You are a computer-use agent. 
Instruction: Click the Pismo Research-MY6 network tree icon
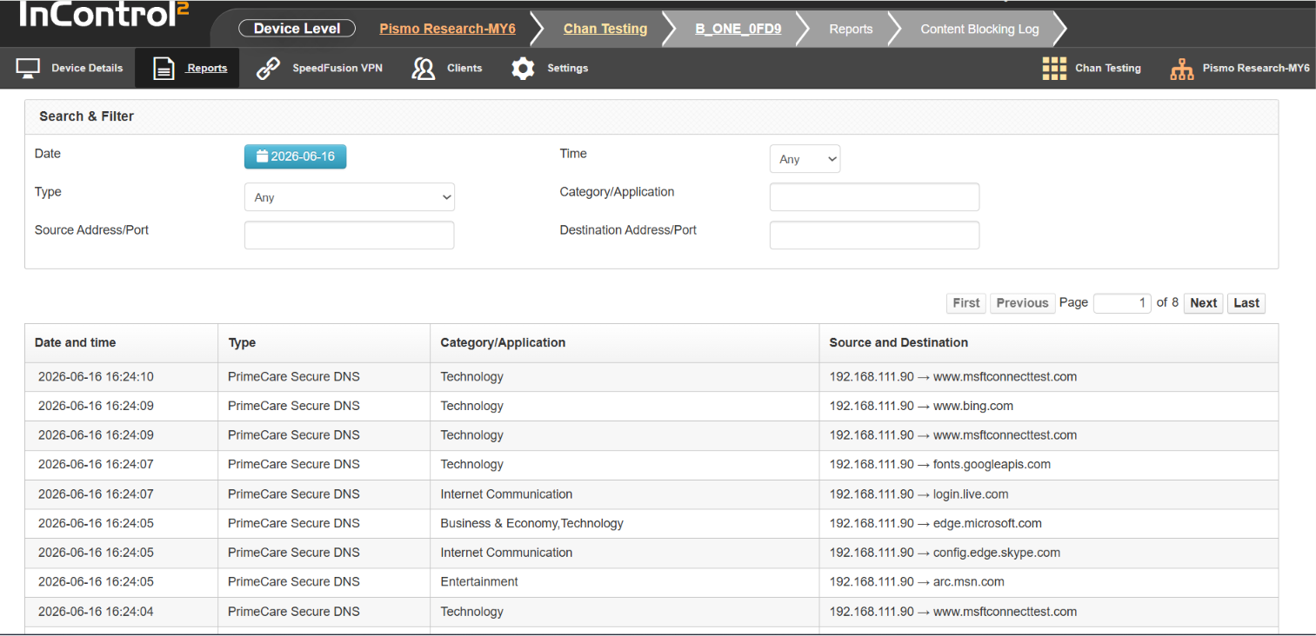[x=1182, y=69]
